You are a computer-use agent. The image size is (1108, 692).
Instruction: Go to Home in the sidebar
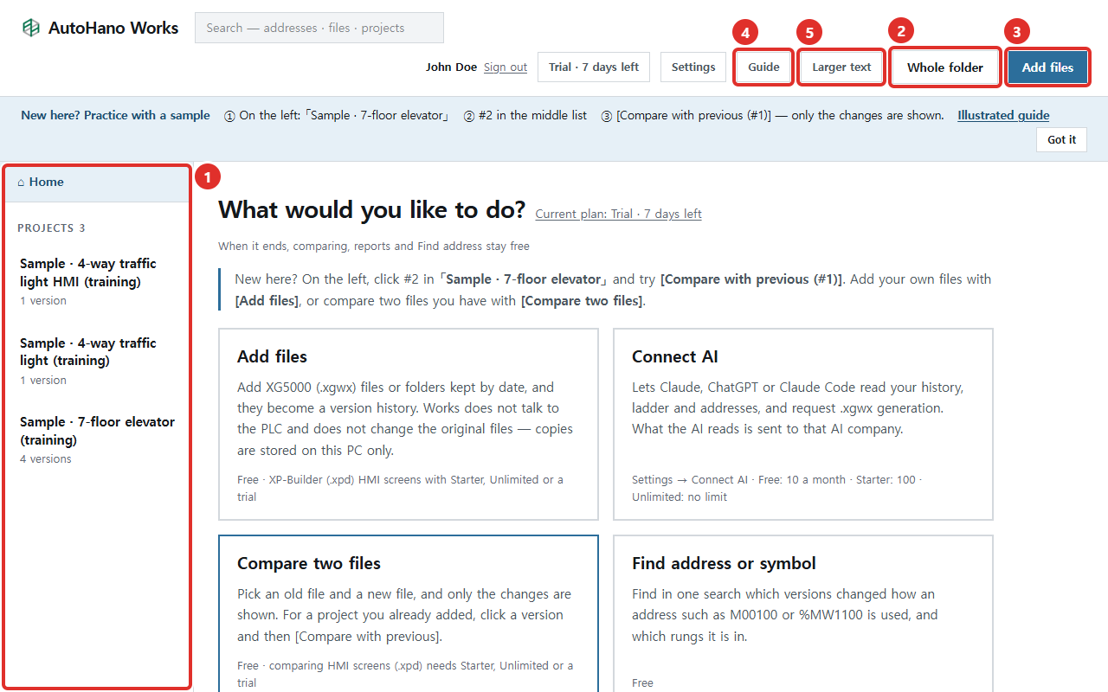click(97, 183)
